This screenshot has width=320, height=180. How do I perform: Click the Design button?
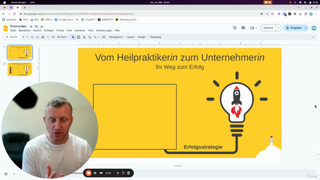[x=141, y=37]
